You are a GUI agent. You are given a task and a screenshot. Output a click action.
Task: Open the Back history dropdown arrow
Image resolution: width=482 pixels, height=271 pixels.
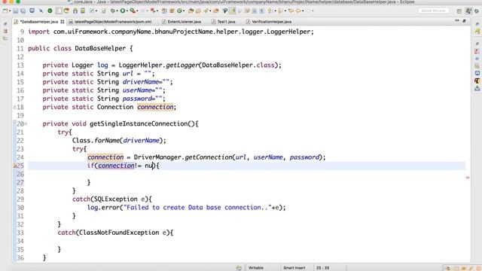pyautogui.click(x=303, y=11)
